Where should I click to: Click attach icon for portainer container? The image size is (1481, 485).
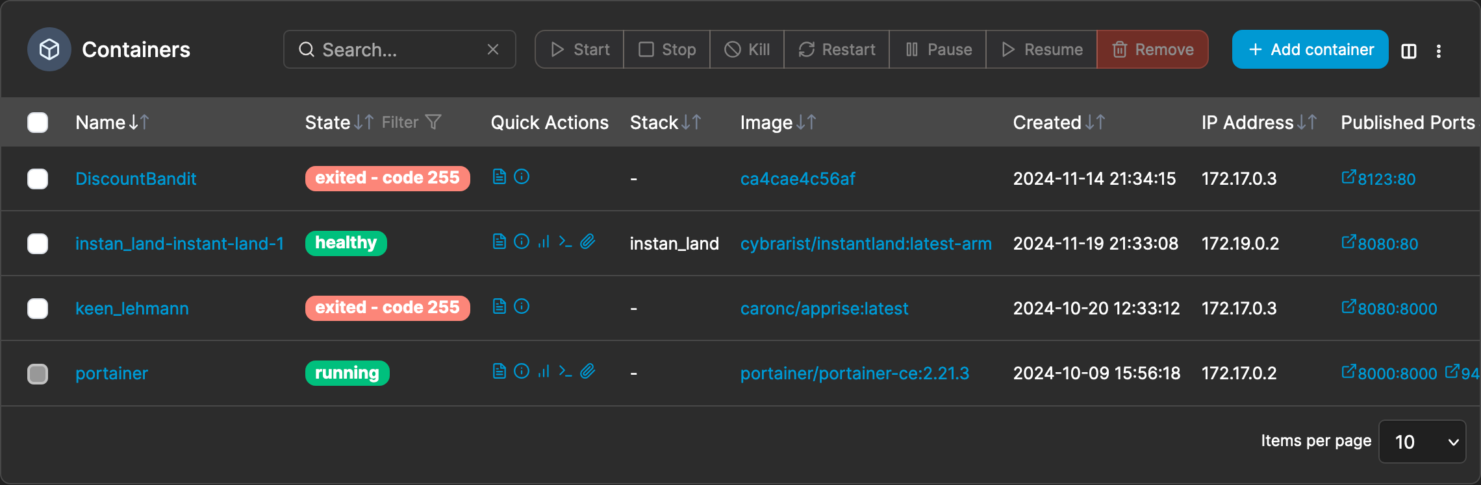click(x=588, y=371)
